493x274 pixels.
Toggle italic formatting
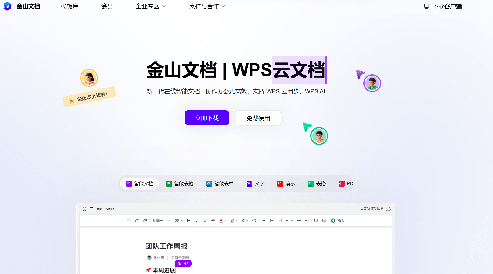[x=197, y=221]
